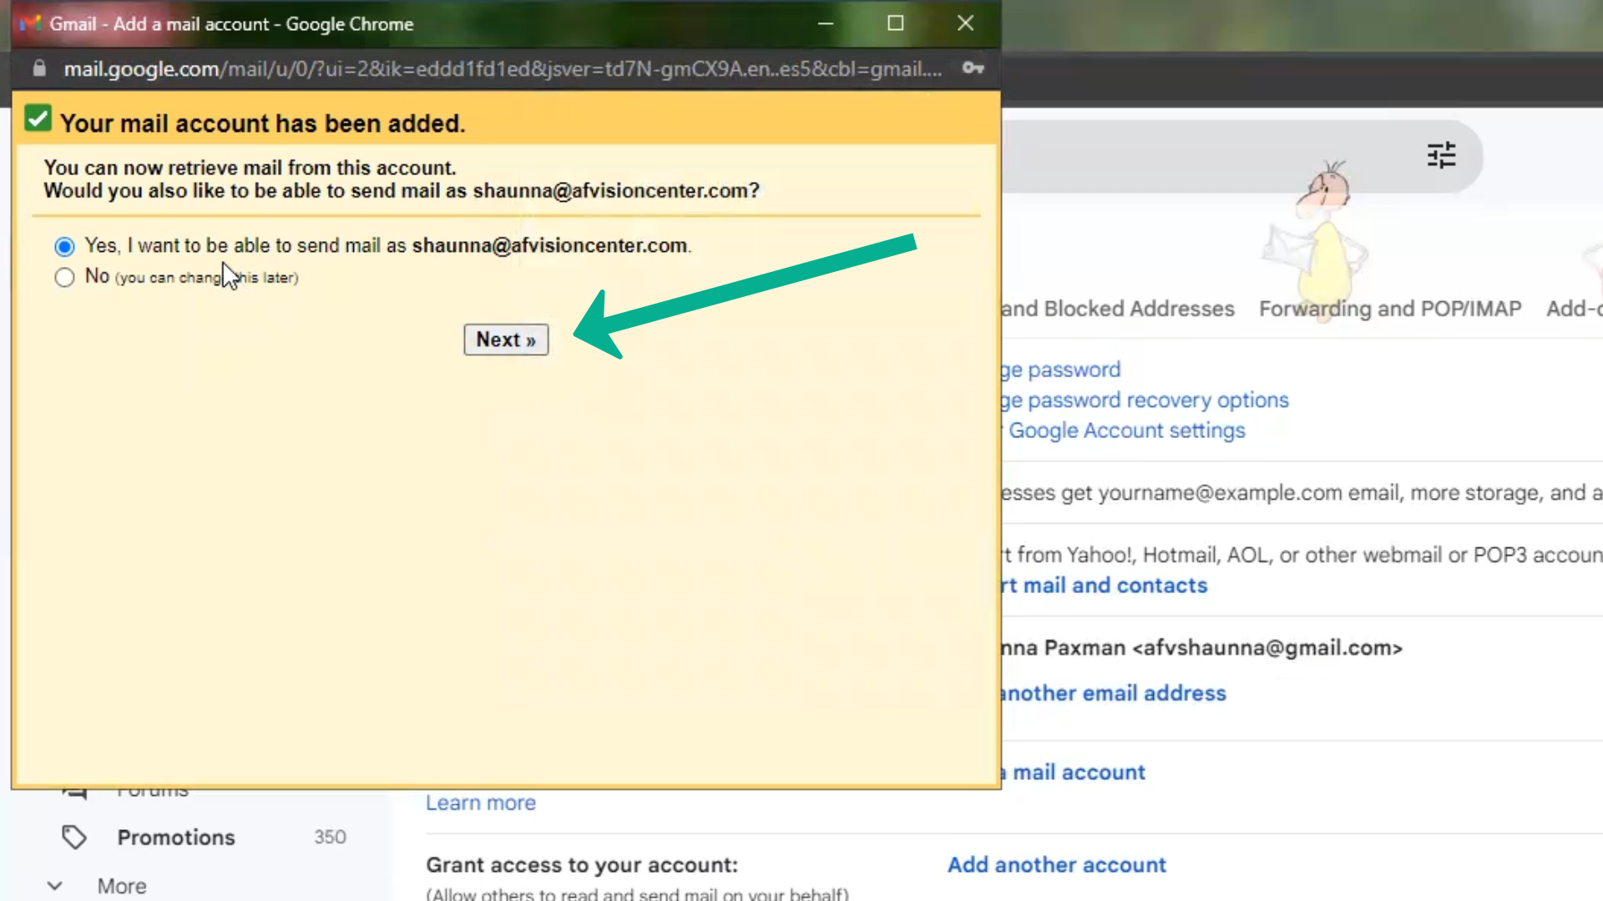The height and width of the screenshot is (901, 1603).
Task: Open Filters and Blocked Addresses tab
Action: pyautogui.click(x=1119, y=309)
